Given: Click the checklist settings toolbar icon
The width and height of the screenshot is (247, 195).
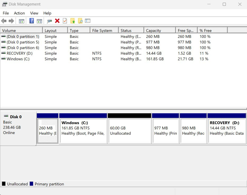Looking at the screenshot, I should coord(88,21).
